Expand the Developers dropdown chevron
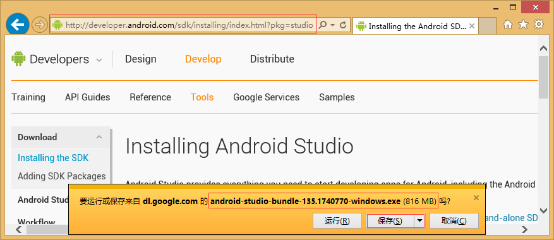 (x=99, y=60)
